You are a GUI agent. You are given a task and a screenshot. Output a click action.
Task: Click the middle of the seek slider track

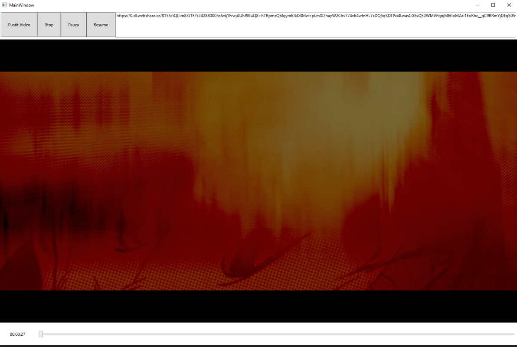277,334
